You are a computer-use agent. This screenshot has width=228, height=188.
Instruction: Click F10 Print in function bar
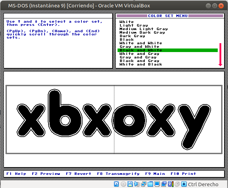click(183, 173)
